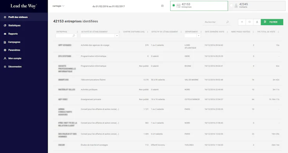Screen dimensions: 288x153
Task: Open the Département filter dropdown arrow
Action: (198, 36)
